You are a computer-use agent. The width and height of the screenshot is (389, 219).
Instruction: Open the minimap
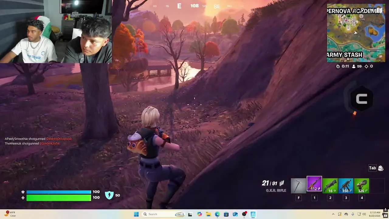pyautogui.click(x=356, y=33)
